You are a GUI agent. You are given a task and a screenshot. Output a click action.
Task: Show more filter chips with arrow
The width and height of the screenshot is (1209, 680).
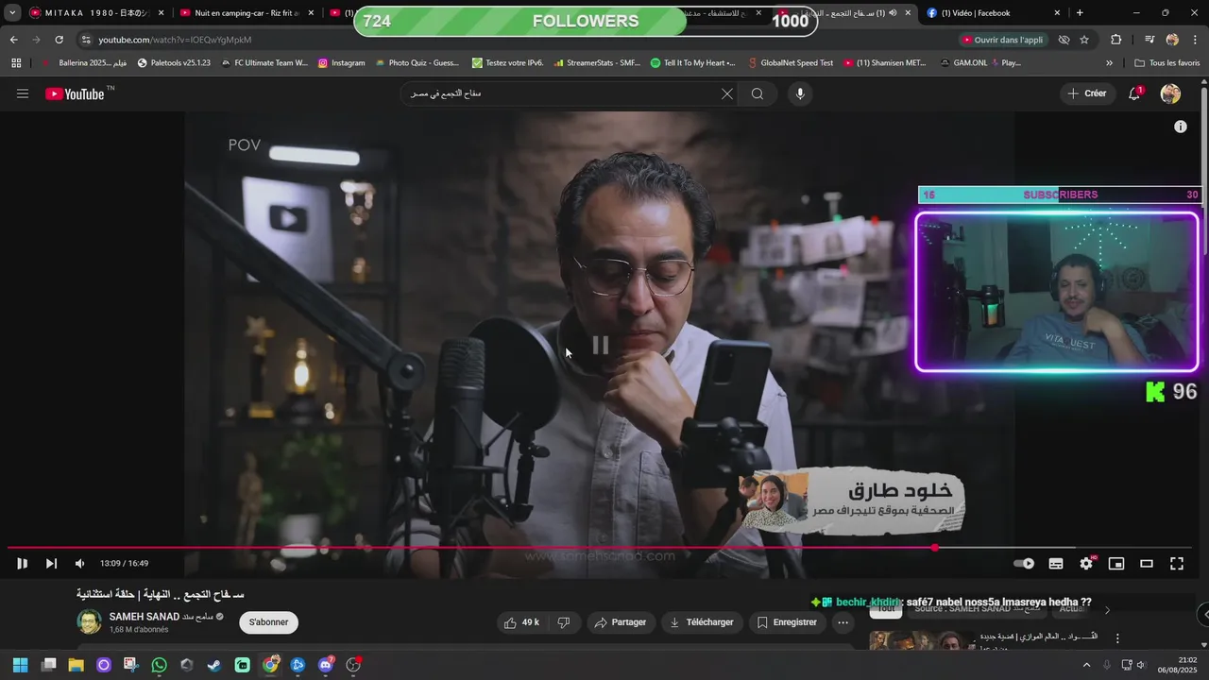(x=1107, y=610)
